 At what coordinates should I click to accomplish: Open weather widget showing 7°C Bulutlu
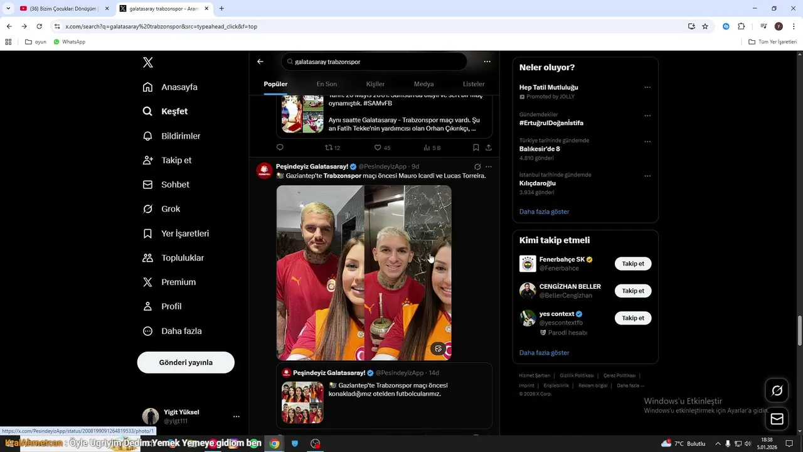pos(683,443)
